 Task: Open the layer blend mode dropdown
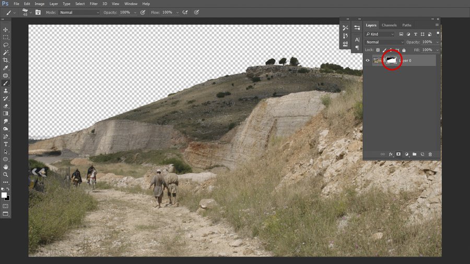385,42
